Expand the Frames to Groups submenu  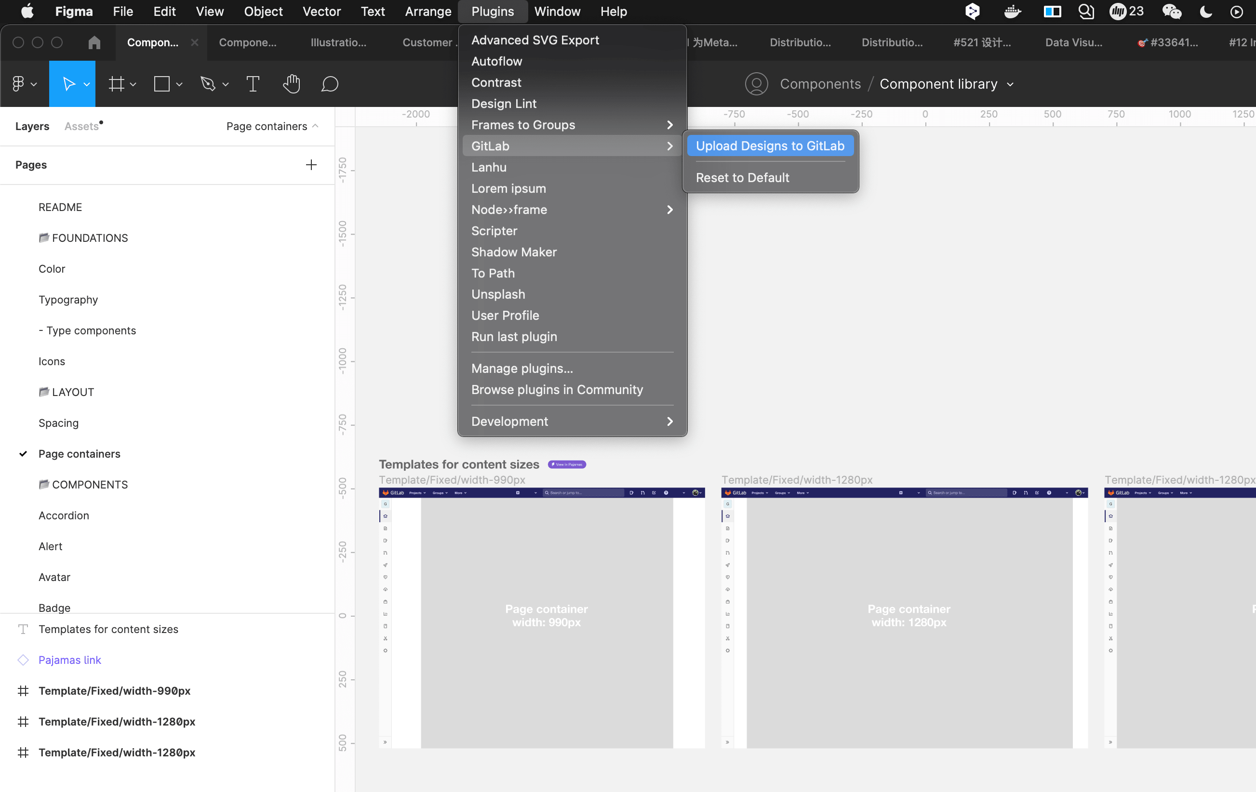tap(572, 125)
